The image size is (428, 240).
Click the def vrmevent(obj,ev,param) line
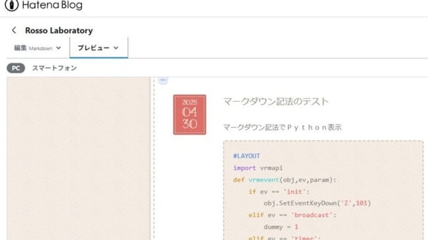[x=285, y=180]
